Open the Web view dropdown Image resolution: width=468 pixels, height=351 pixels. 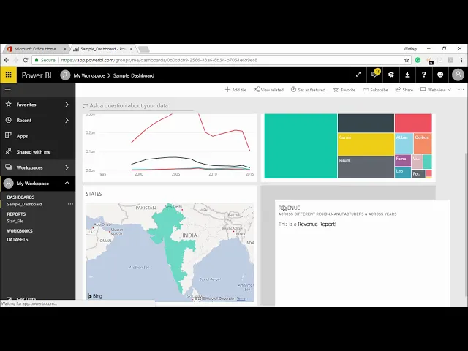[436, 90]
